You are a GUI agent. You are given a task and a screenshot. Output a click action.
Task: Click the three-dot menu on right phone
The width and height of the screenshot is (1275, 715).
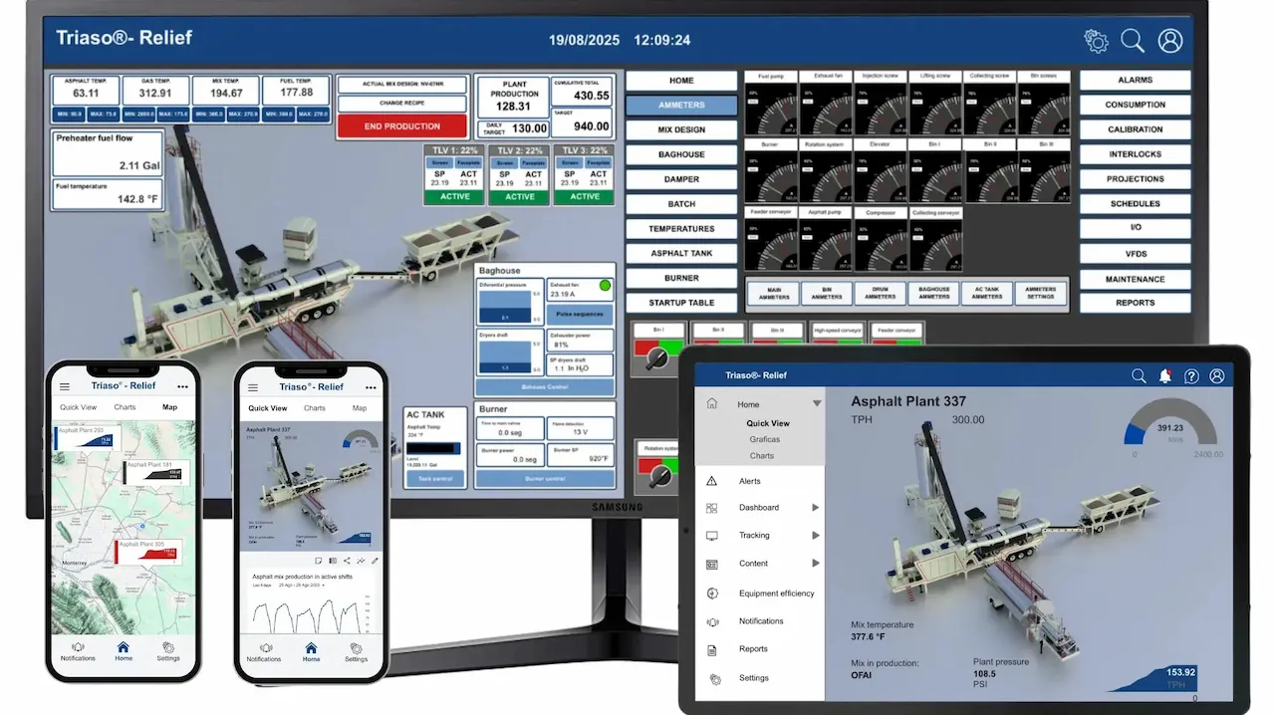[x=371, y=386]
